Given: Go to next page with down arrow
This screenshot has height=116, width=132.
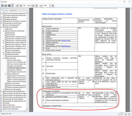Looking at the screenshot, I should pyautogui.click(x=33, y=6).
